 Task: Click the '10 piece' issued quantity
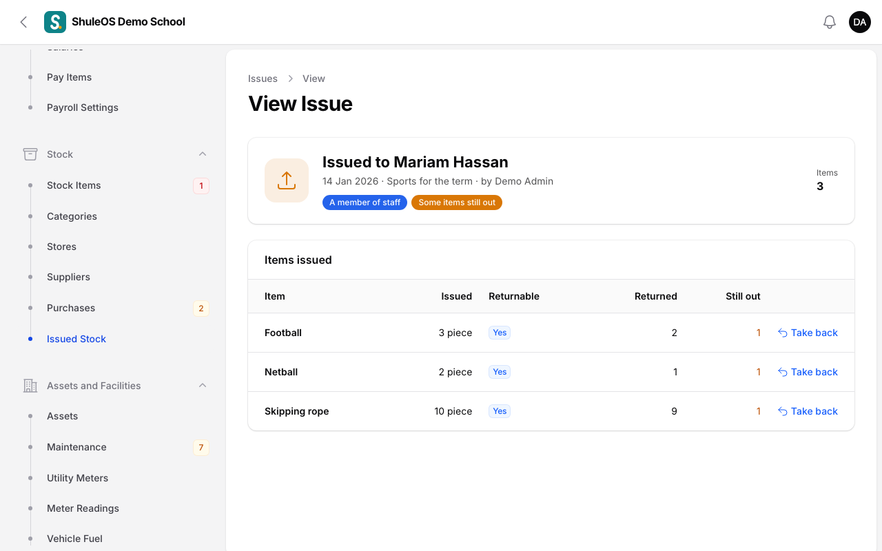pyautogui.click(x=453, y=411)
